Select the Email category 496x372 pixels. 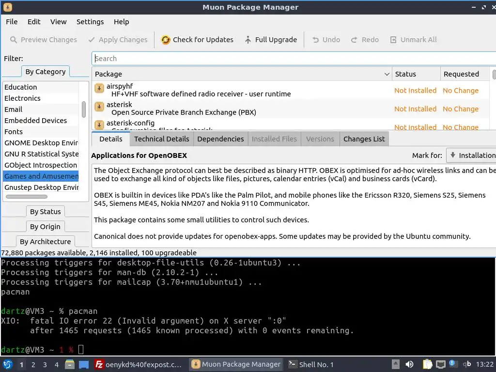[41, 109]
